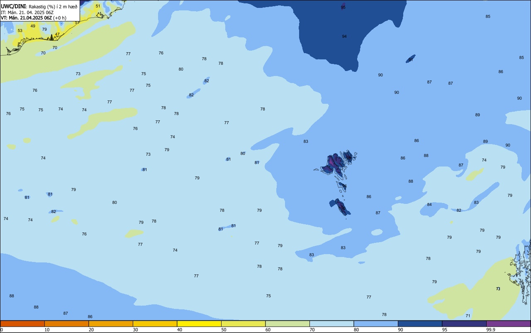Click the 50–60 yellow-green legend segment

[243, 323]
